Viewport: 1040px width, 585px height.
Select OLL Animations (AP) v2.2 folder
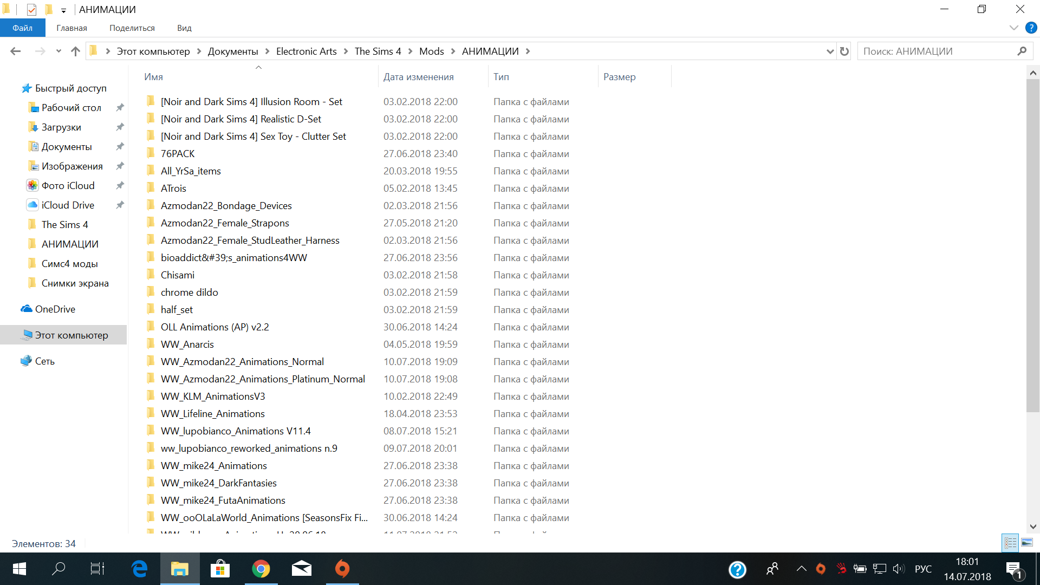(x=214, y=327)
